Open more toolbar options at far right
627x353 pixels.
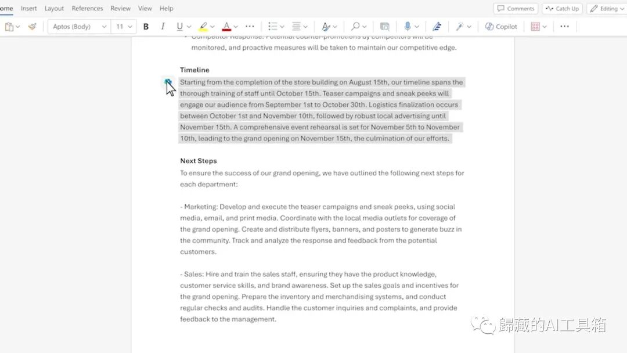tap(565, 27)
